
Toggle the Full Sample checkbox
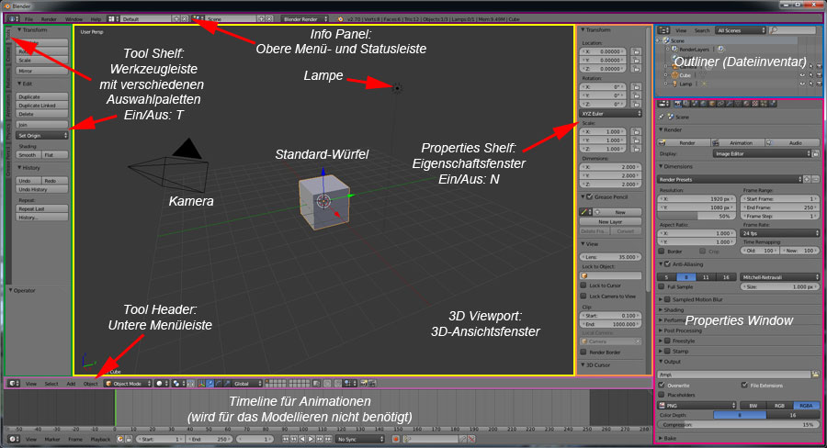point(663,286)
